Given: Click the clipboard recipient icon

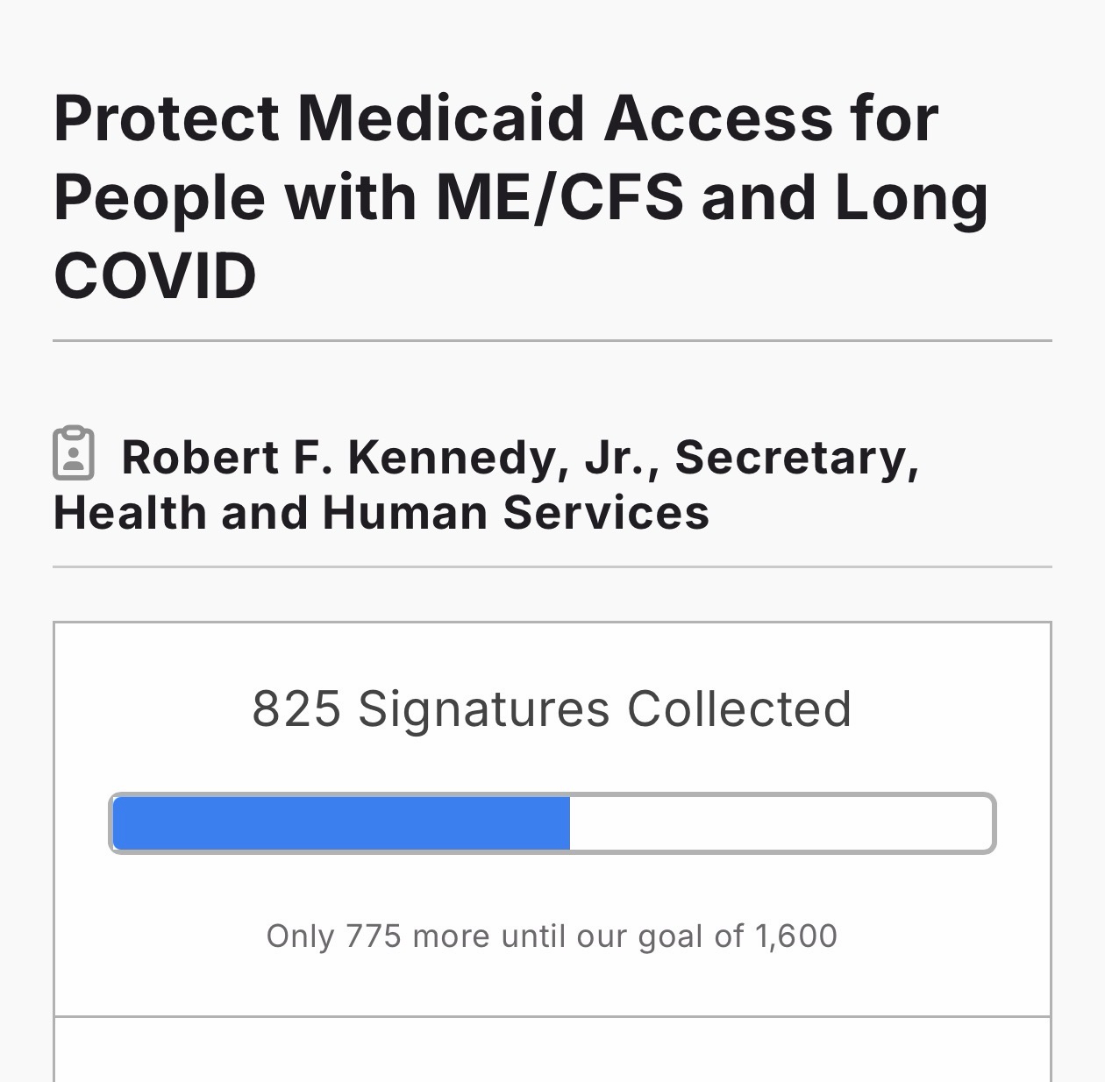Looking at the screenshot, I should coord(74,454).
